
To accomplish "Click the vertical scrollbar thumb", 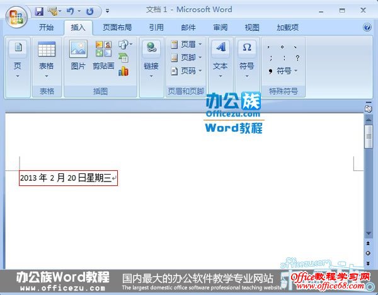I will click(369, 137).
